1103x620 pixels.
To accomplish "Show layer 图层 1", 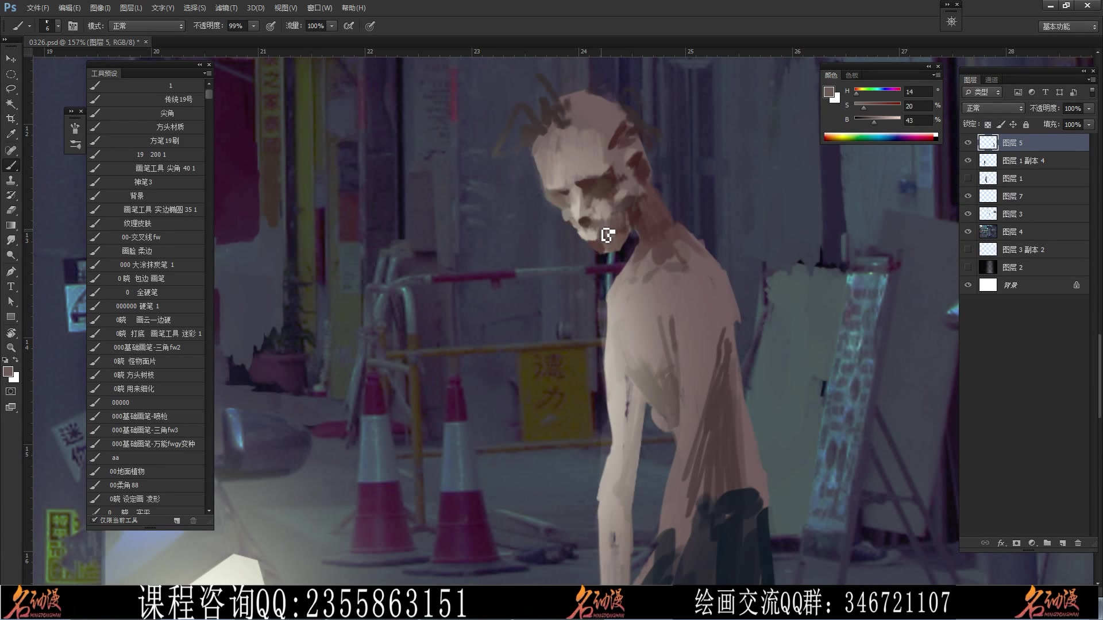I will click(968, 179).
